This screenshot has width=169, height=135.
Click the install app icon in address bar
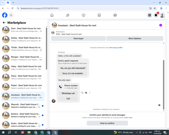pyautogui.click(x=150, y=8)
